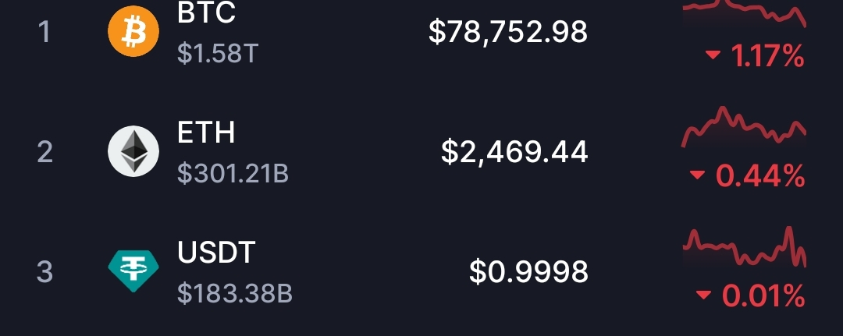
Task: Tap the $78,752.98 Bitcoin price
Action: point(508,32)
